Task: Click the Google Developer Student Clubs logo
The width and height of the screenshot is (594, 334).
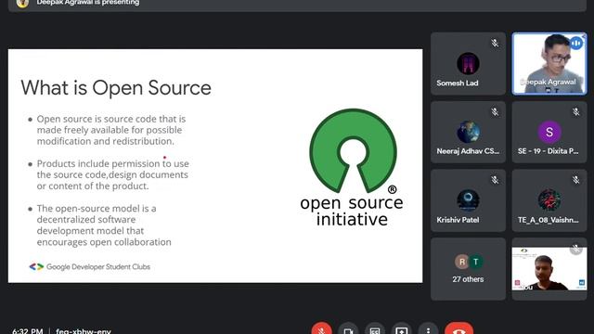Action: (x=36, y=266)
